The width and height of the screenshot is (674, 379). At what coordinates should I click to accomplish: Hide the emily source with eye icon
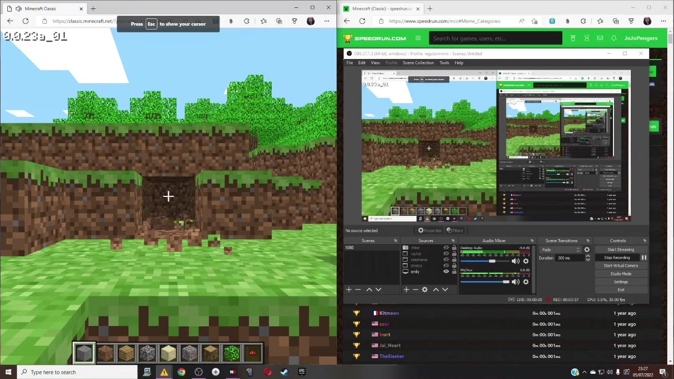pos(446,272)
